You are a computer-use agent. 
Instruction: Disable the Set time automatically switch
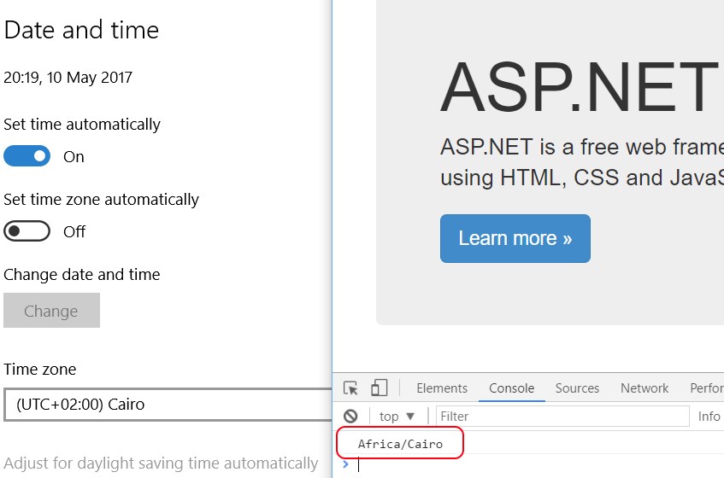click(27, 156)
